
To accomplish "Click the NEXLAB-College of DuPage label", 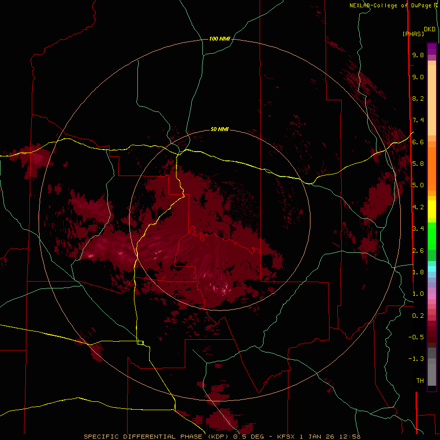I will [391, 5].
